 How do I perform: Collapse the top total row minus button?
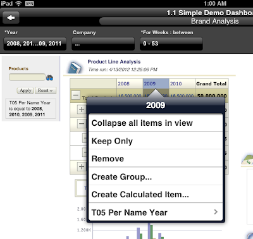[76, 95]
